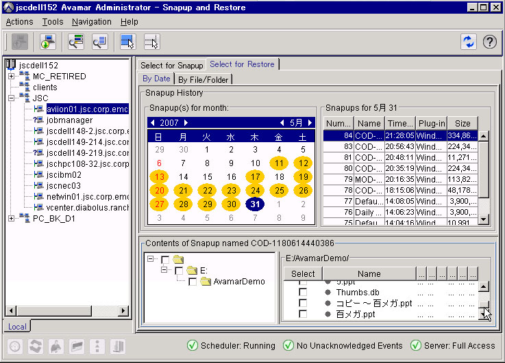Image resolution: width=505 pixels, height=363 pixels.
Task: Click the jobmanager client icon
Action: click(x=38, y=120)
